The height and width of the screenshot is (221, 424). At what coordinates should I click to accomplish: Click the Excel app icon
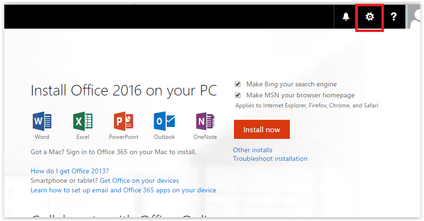(83, 121)
